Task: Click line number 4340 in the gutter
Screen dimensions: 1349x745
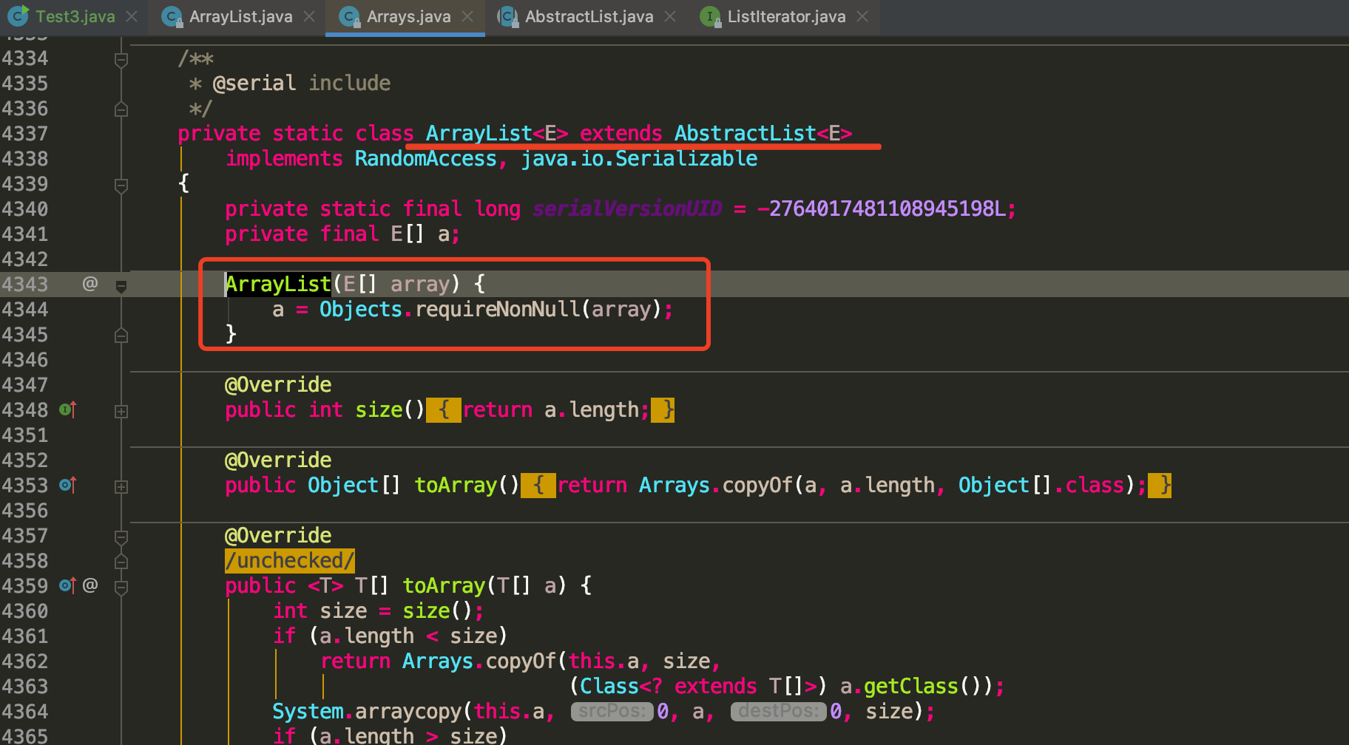Action: 25,208
